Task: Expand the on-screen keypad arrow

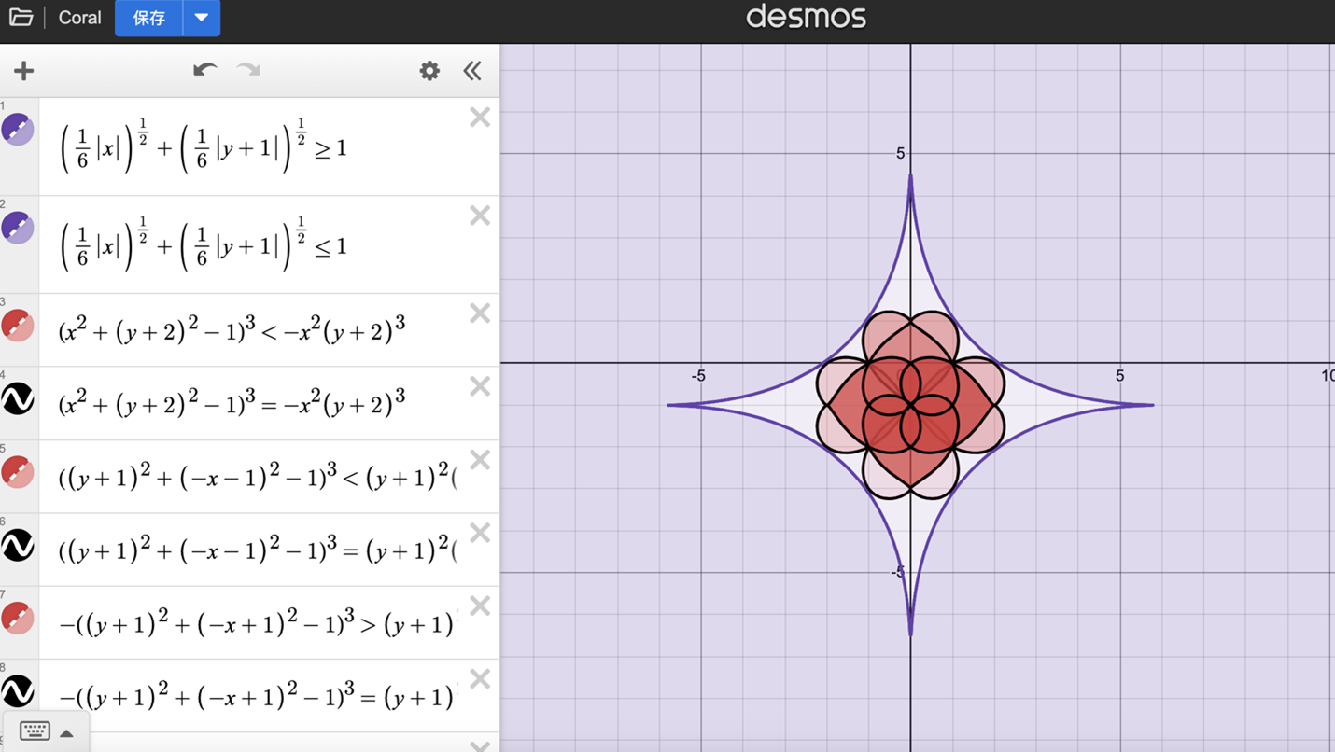Action: tap(67, 733)
